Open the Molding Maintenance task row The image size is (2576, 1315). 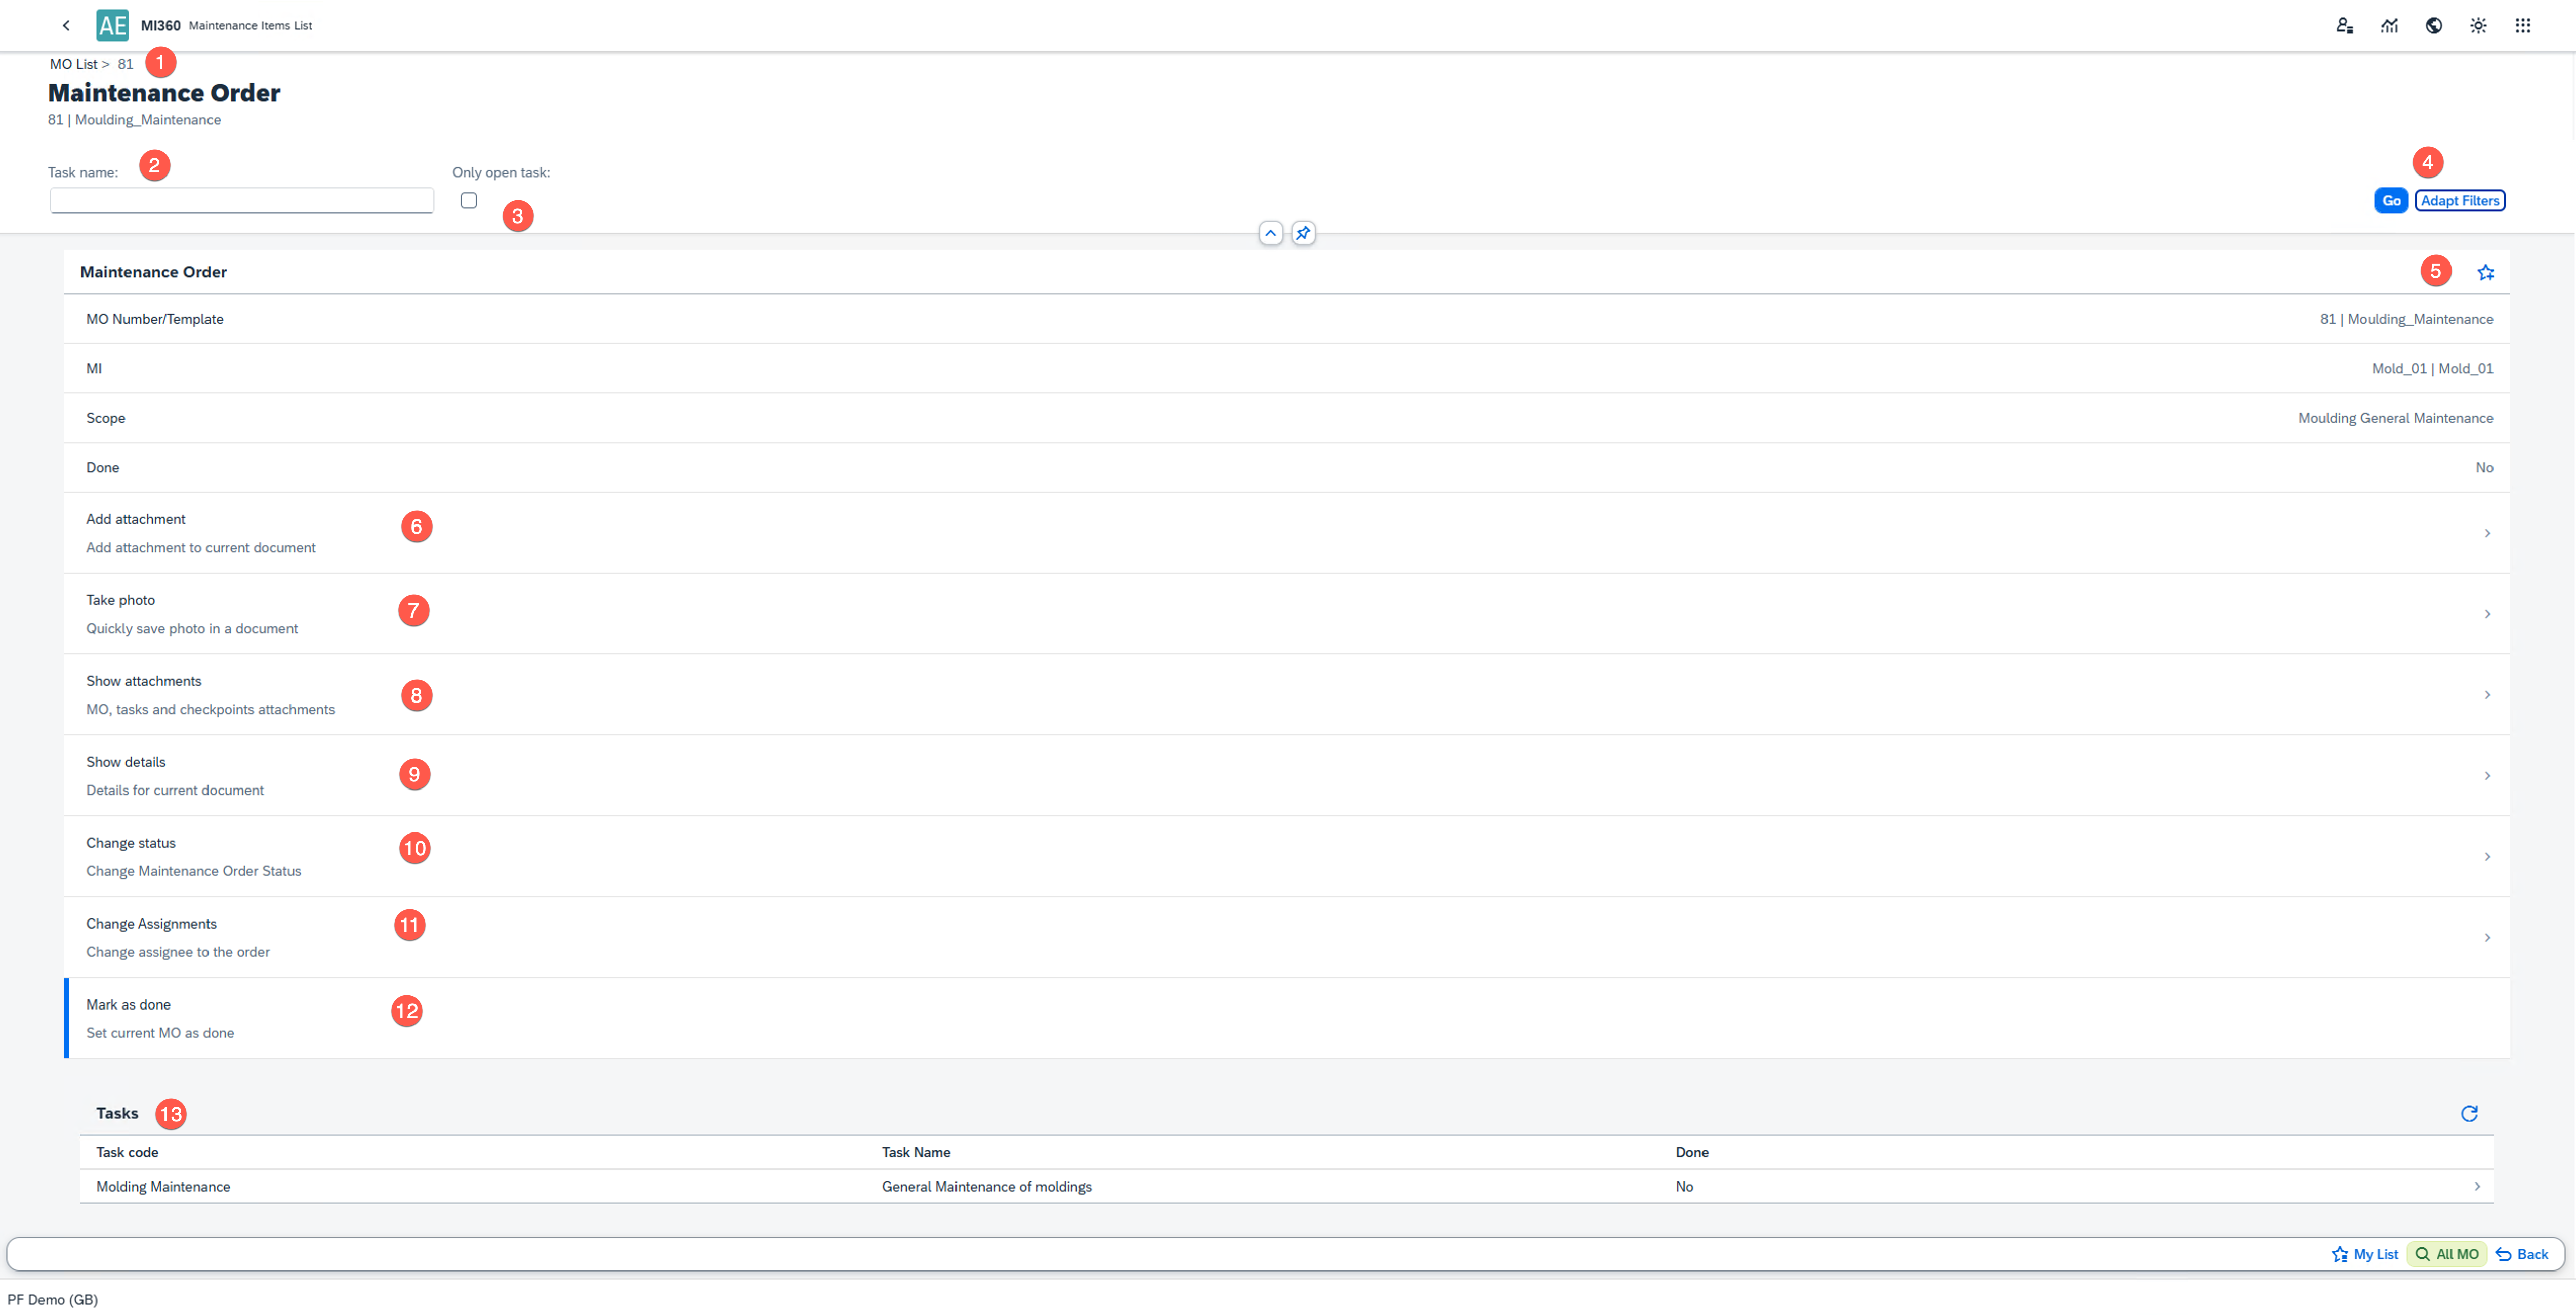[x=1286, y=1186]
